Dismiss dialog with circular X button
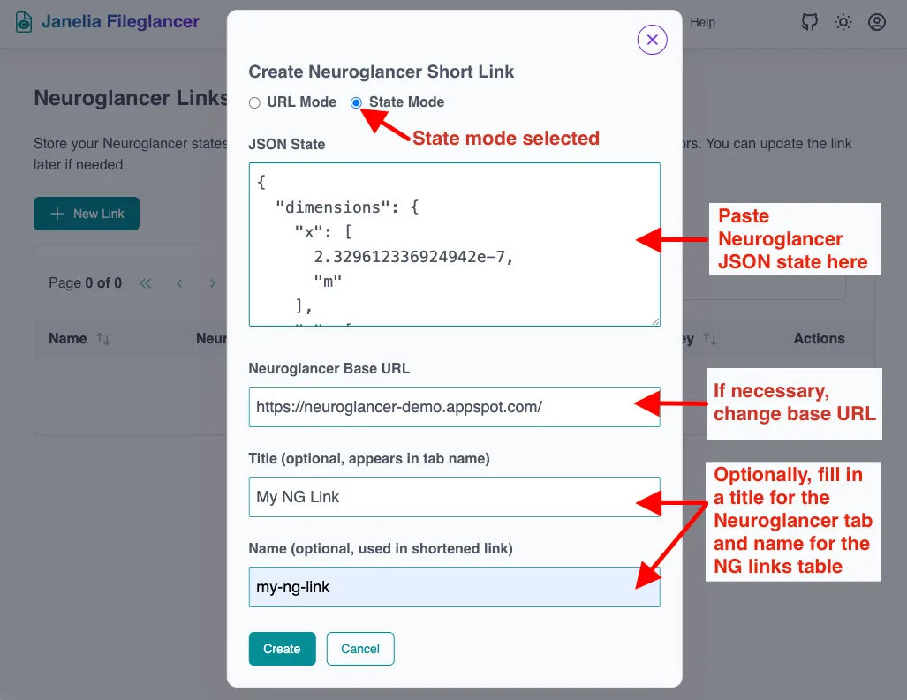The height and width of the screenshot is (700, 907). pos(652,40)
